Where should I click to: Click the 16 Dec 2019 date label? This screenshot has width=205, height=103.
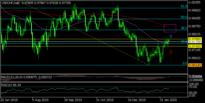click(137, 100)
